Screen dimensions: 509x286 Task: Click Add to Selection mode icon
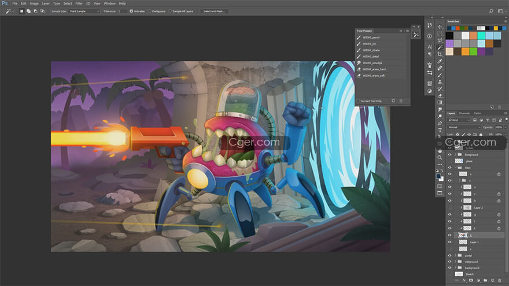28,11
